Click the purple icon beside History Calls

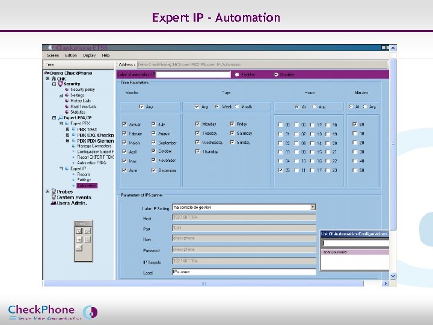pos(67,101)
